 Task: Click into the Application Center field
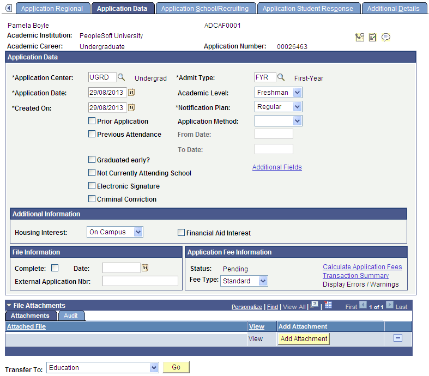point(102,77)
